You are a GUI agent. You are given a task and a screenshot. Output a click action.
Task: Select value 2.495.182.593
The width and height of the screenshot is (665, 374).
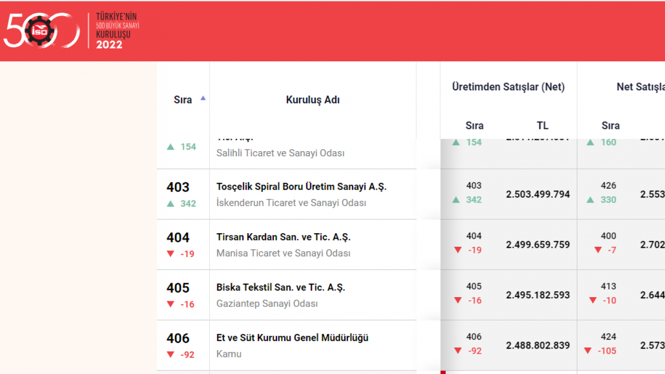click(538, 295)
